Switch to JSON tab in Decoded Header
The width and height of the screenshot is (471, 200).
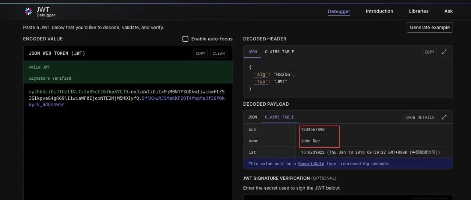[x=252, y=52]
